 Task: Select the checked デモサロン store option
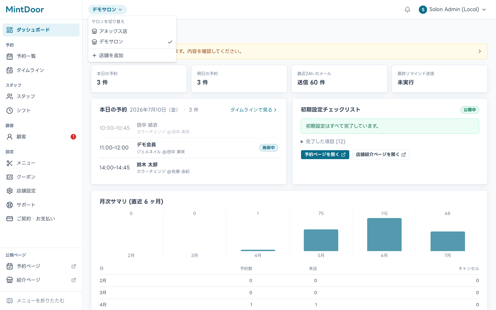(x=132, y=42)
